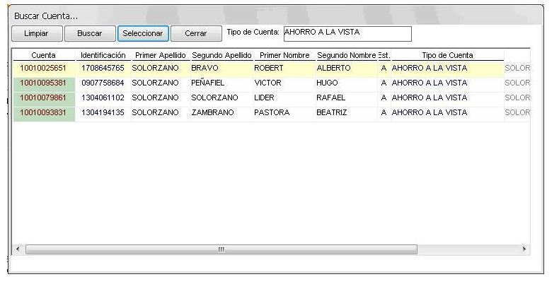Click the horizontal scrollbar thumb
The image size is (559, 284).
tap(221, 249)
